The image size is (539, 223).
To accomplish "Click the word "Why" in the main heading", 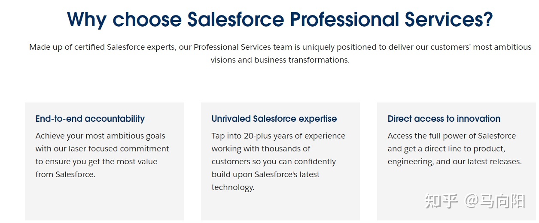I will (87, 20).
